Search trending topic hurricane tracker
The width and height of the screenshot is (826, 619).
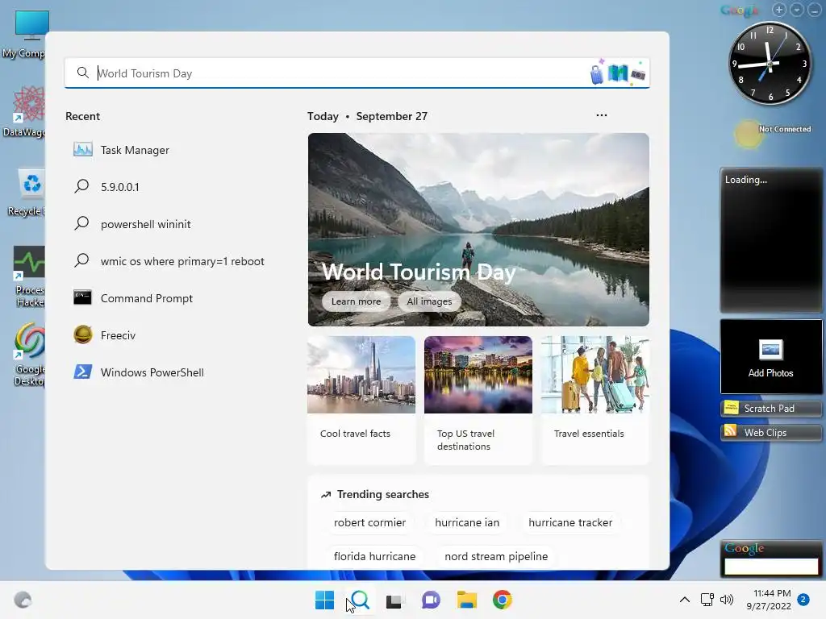(x=570, y=522)
